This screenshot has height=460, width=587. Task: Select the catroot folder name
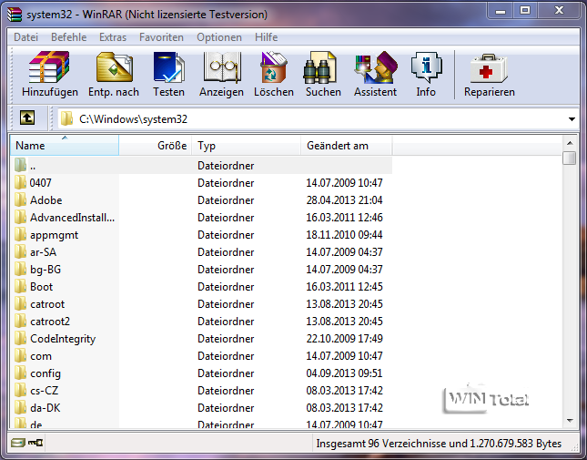[47, 304]
